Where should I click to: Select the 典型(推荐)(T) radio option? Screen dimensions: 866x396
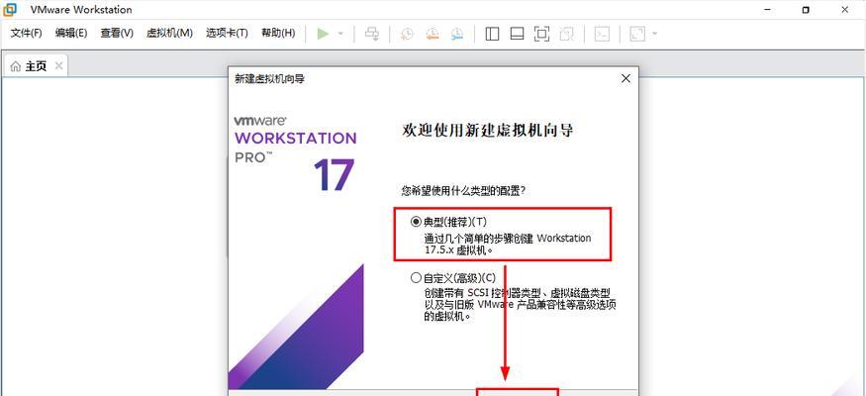416,222
